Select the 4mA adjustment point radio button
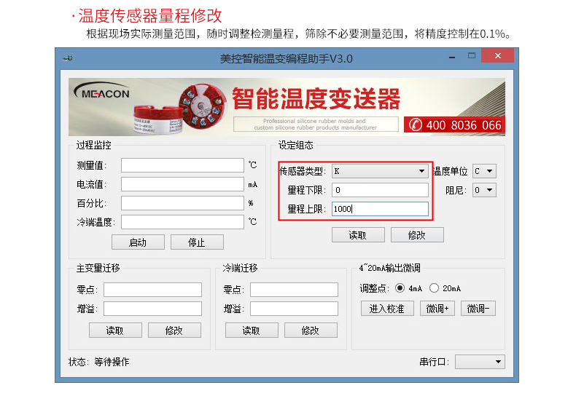This screenshot has height=404, width=576. [x=401, y=288]
